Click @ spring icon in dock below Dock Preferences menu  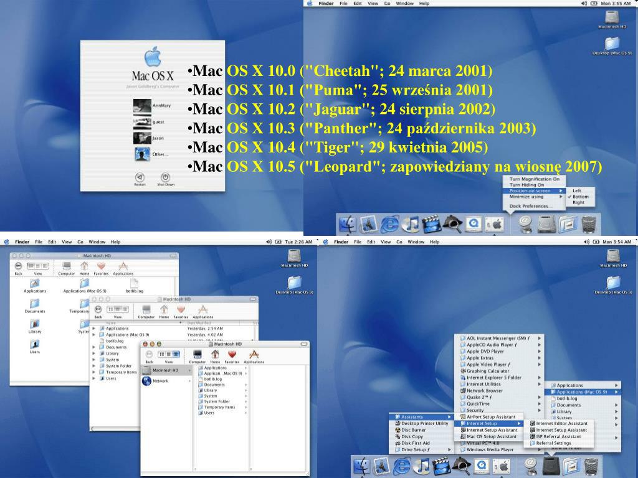pyautogui.click(x=525, y=224)
